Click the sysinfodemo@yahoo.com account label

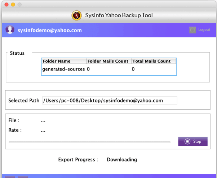[50, 30]
